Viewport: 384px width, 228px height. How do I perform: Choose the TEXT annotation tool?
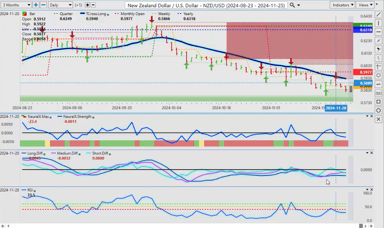click(x=378, y=93)
